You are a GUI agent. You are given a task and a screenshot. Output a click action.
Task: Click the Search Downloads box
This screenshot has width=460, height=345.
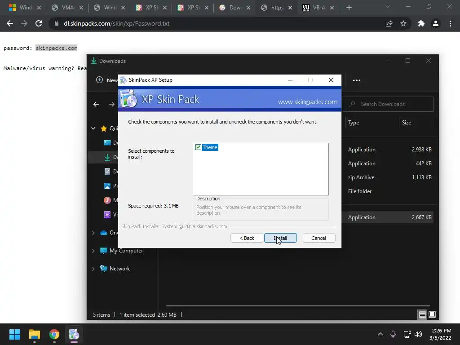(x=388, y=104)
